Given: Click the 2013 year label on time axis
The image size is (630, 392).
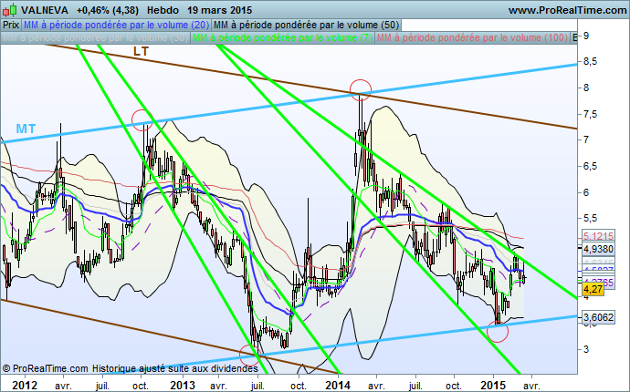Looking at the screenshot, I should (183, 386).
